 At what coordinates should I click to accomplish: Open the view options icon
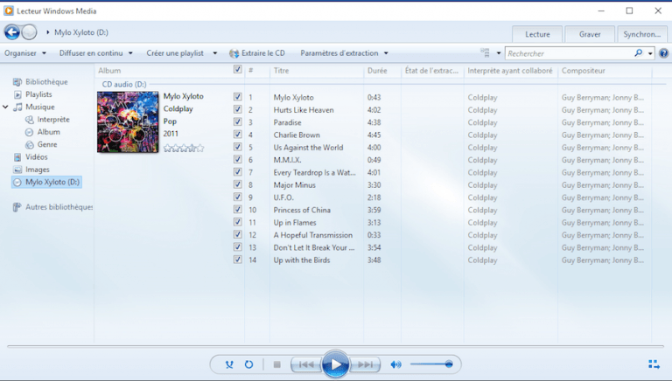(x=485, y=52)
